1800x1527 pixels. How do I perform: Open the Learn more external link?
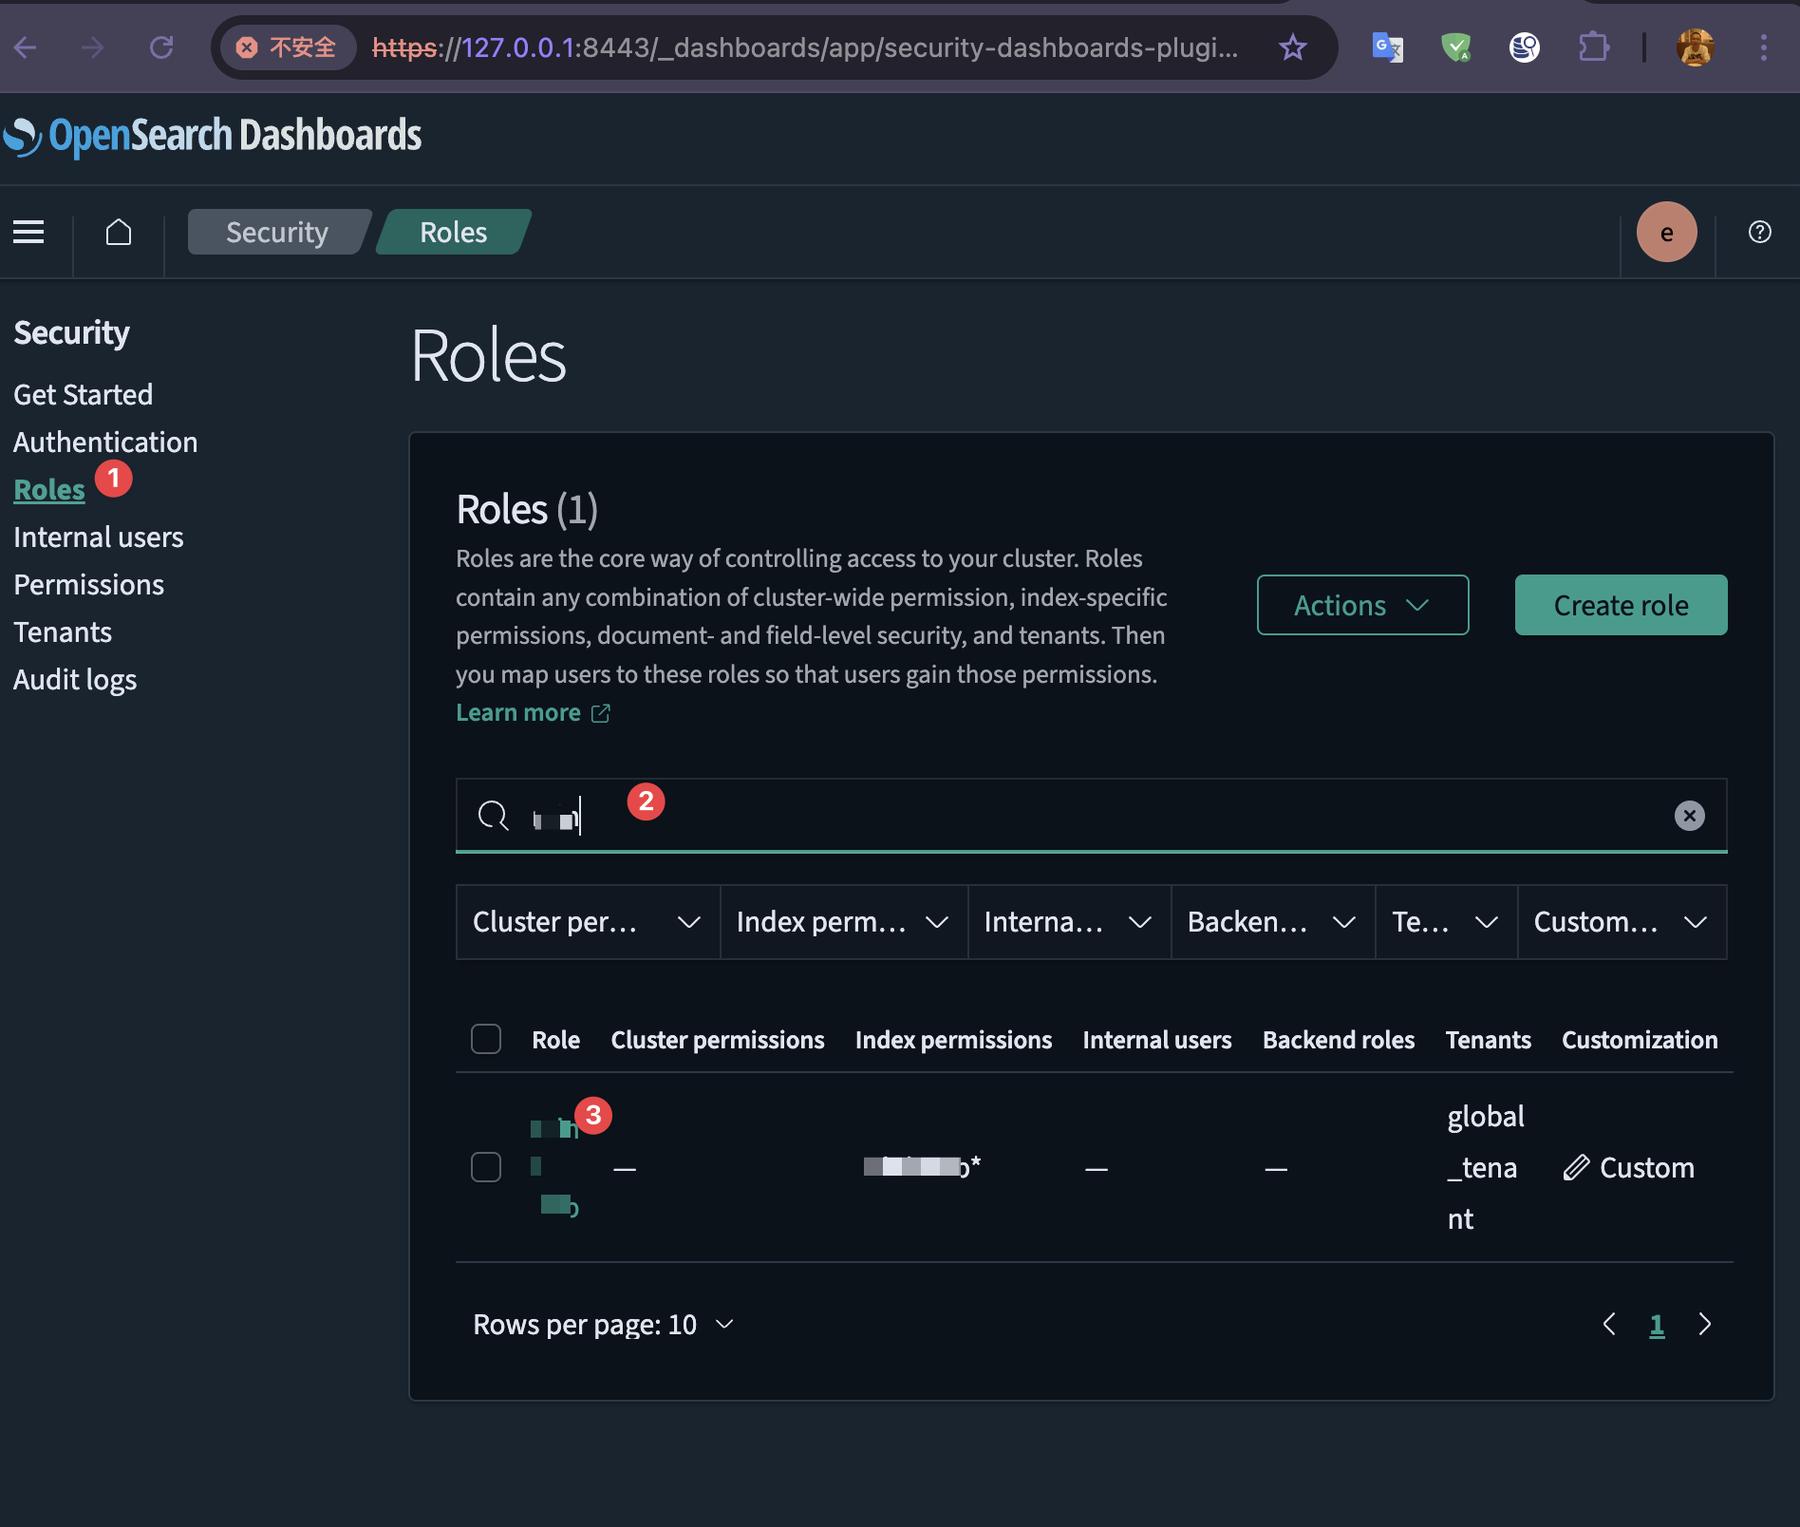click(533, 712)
